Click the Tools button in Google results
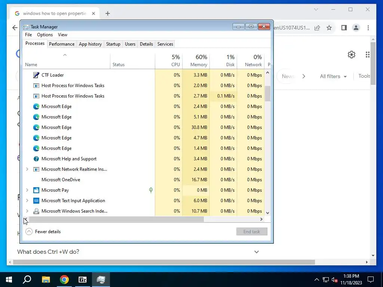The image size is (383, 287). (x=364, y=76)
